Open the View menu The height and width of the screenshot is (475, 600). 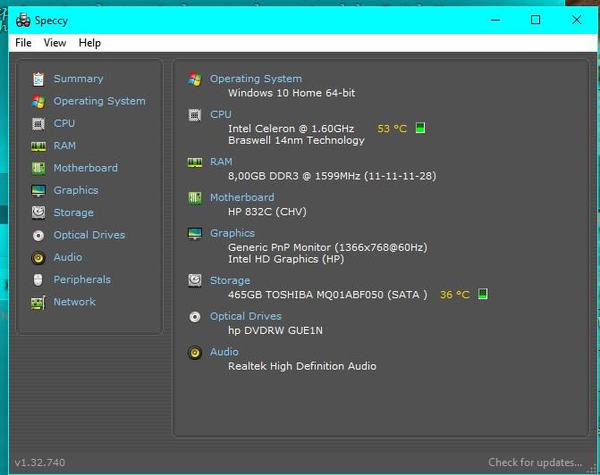pos(55,43)
